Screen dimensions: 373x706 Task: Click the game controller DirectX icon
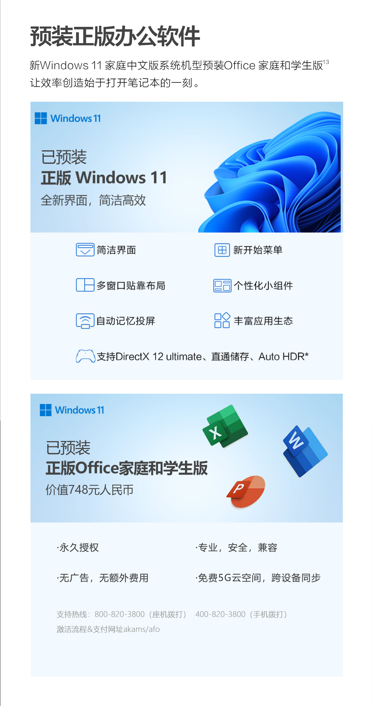[85, 356]
